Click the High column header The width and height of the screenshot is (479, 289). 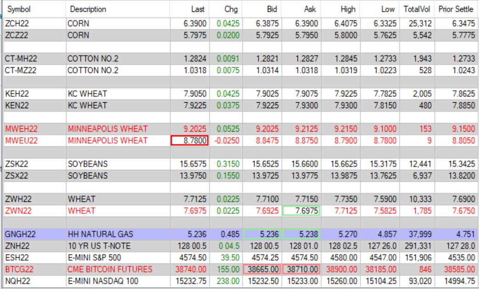click(340, 9)
